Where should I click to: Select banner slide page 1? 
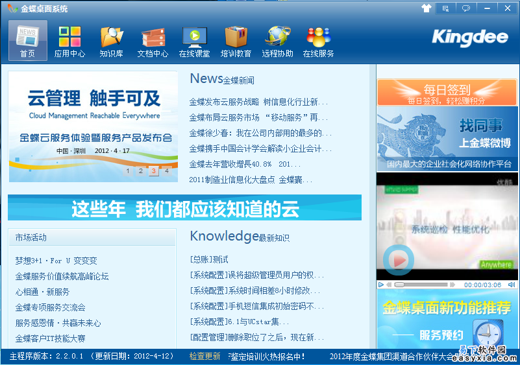(x=128, y=171)
